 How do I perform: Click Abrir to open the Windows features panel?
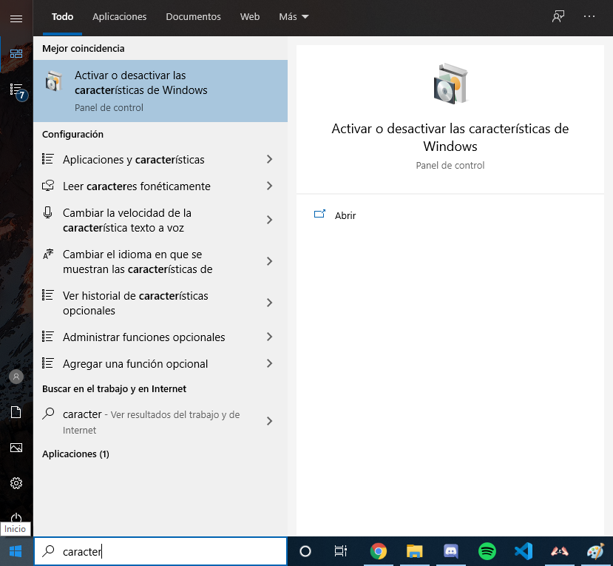(345, 215)
